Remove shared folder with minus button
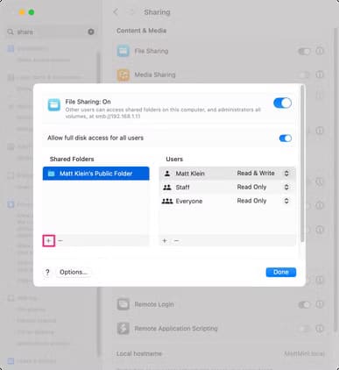This screenshot has width=339, height=370. [60, 241]
